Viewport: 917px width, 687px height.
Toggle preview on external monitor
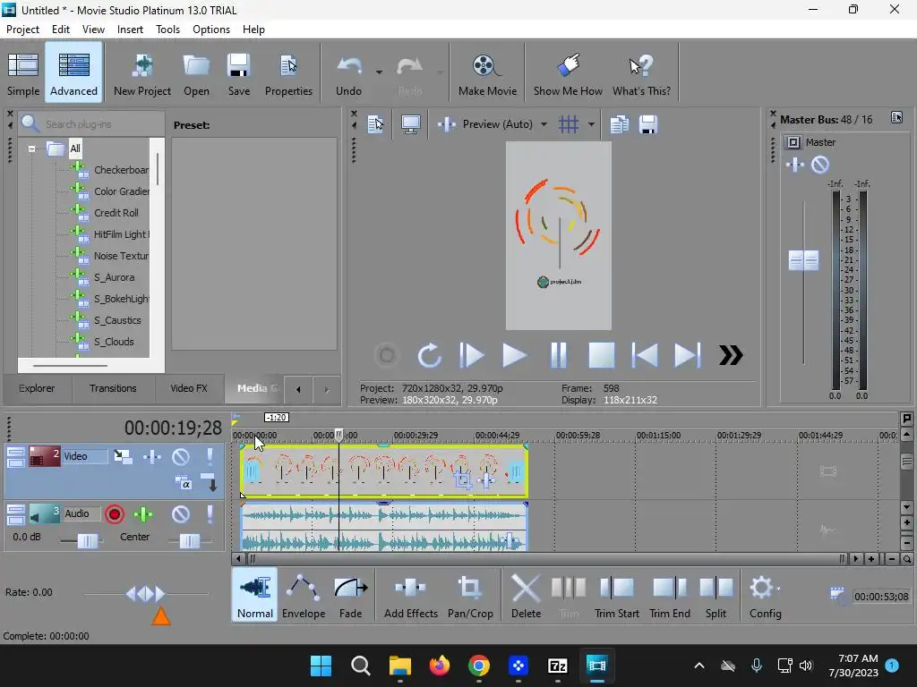[410, 124]
